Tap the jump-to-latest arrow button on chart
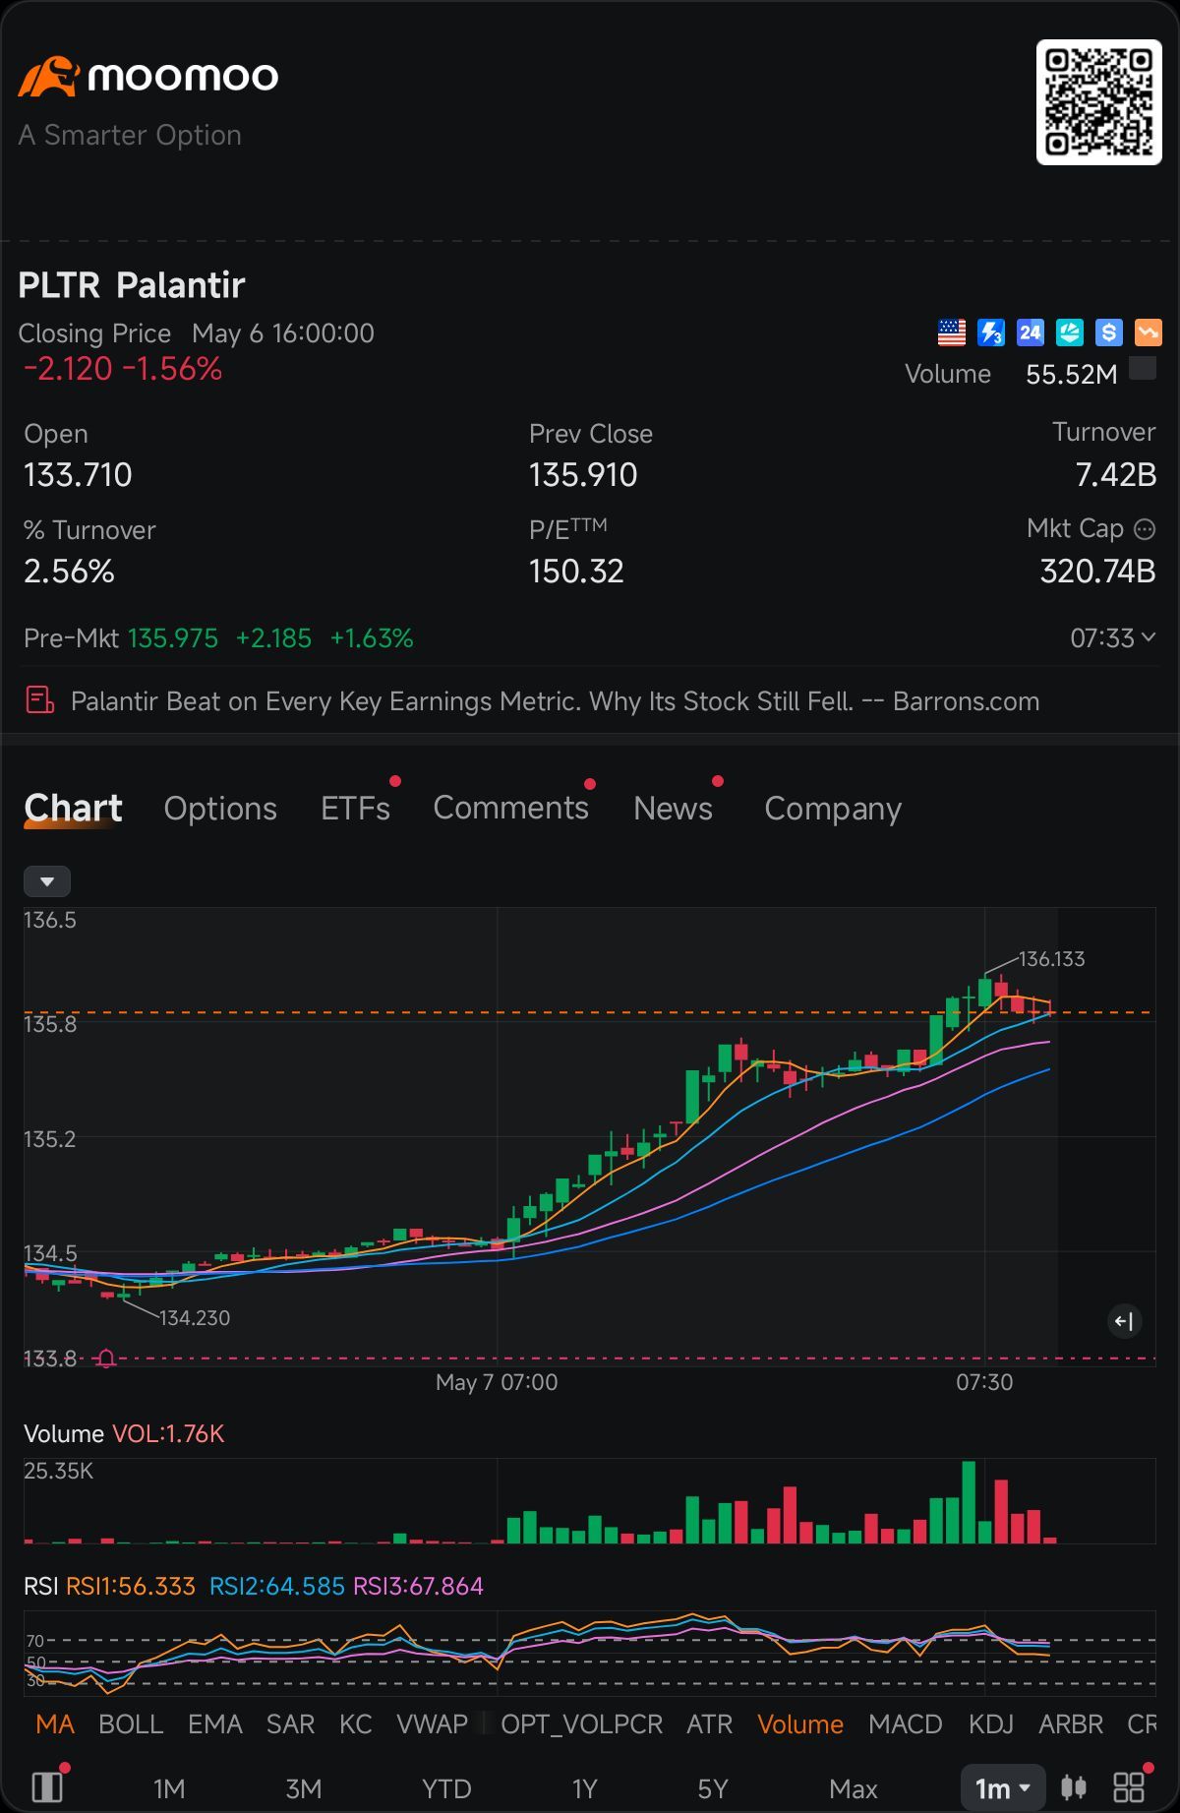 1124,1321
